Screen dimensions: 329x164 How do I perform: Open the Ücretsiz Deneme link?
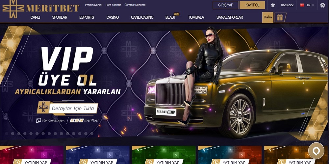[135, 5]
